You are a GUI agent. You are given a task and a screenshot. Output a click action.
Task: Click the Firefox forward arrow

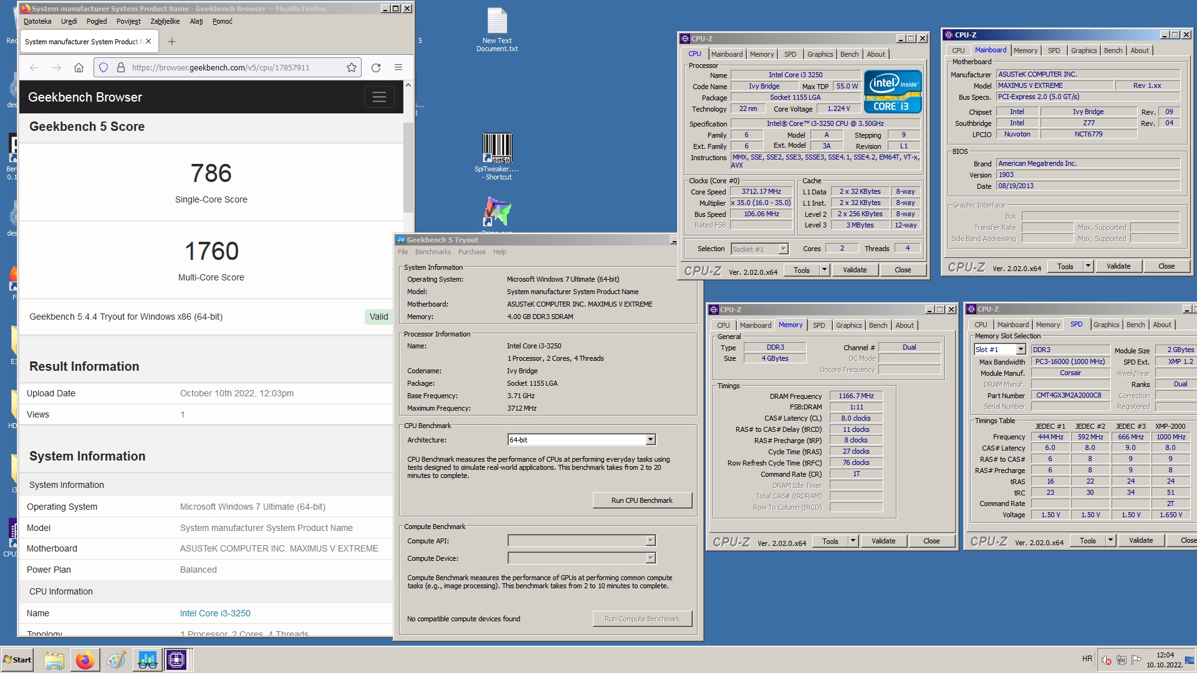pyautogui.click(x=57, y=67)
